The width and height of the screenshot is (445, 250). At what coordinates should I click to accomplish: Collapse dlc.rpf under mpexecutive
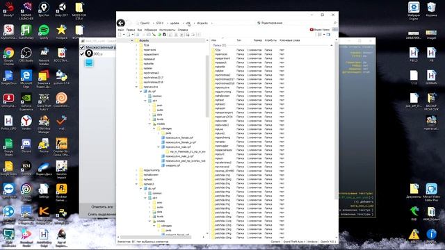[141, 91]
